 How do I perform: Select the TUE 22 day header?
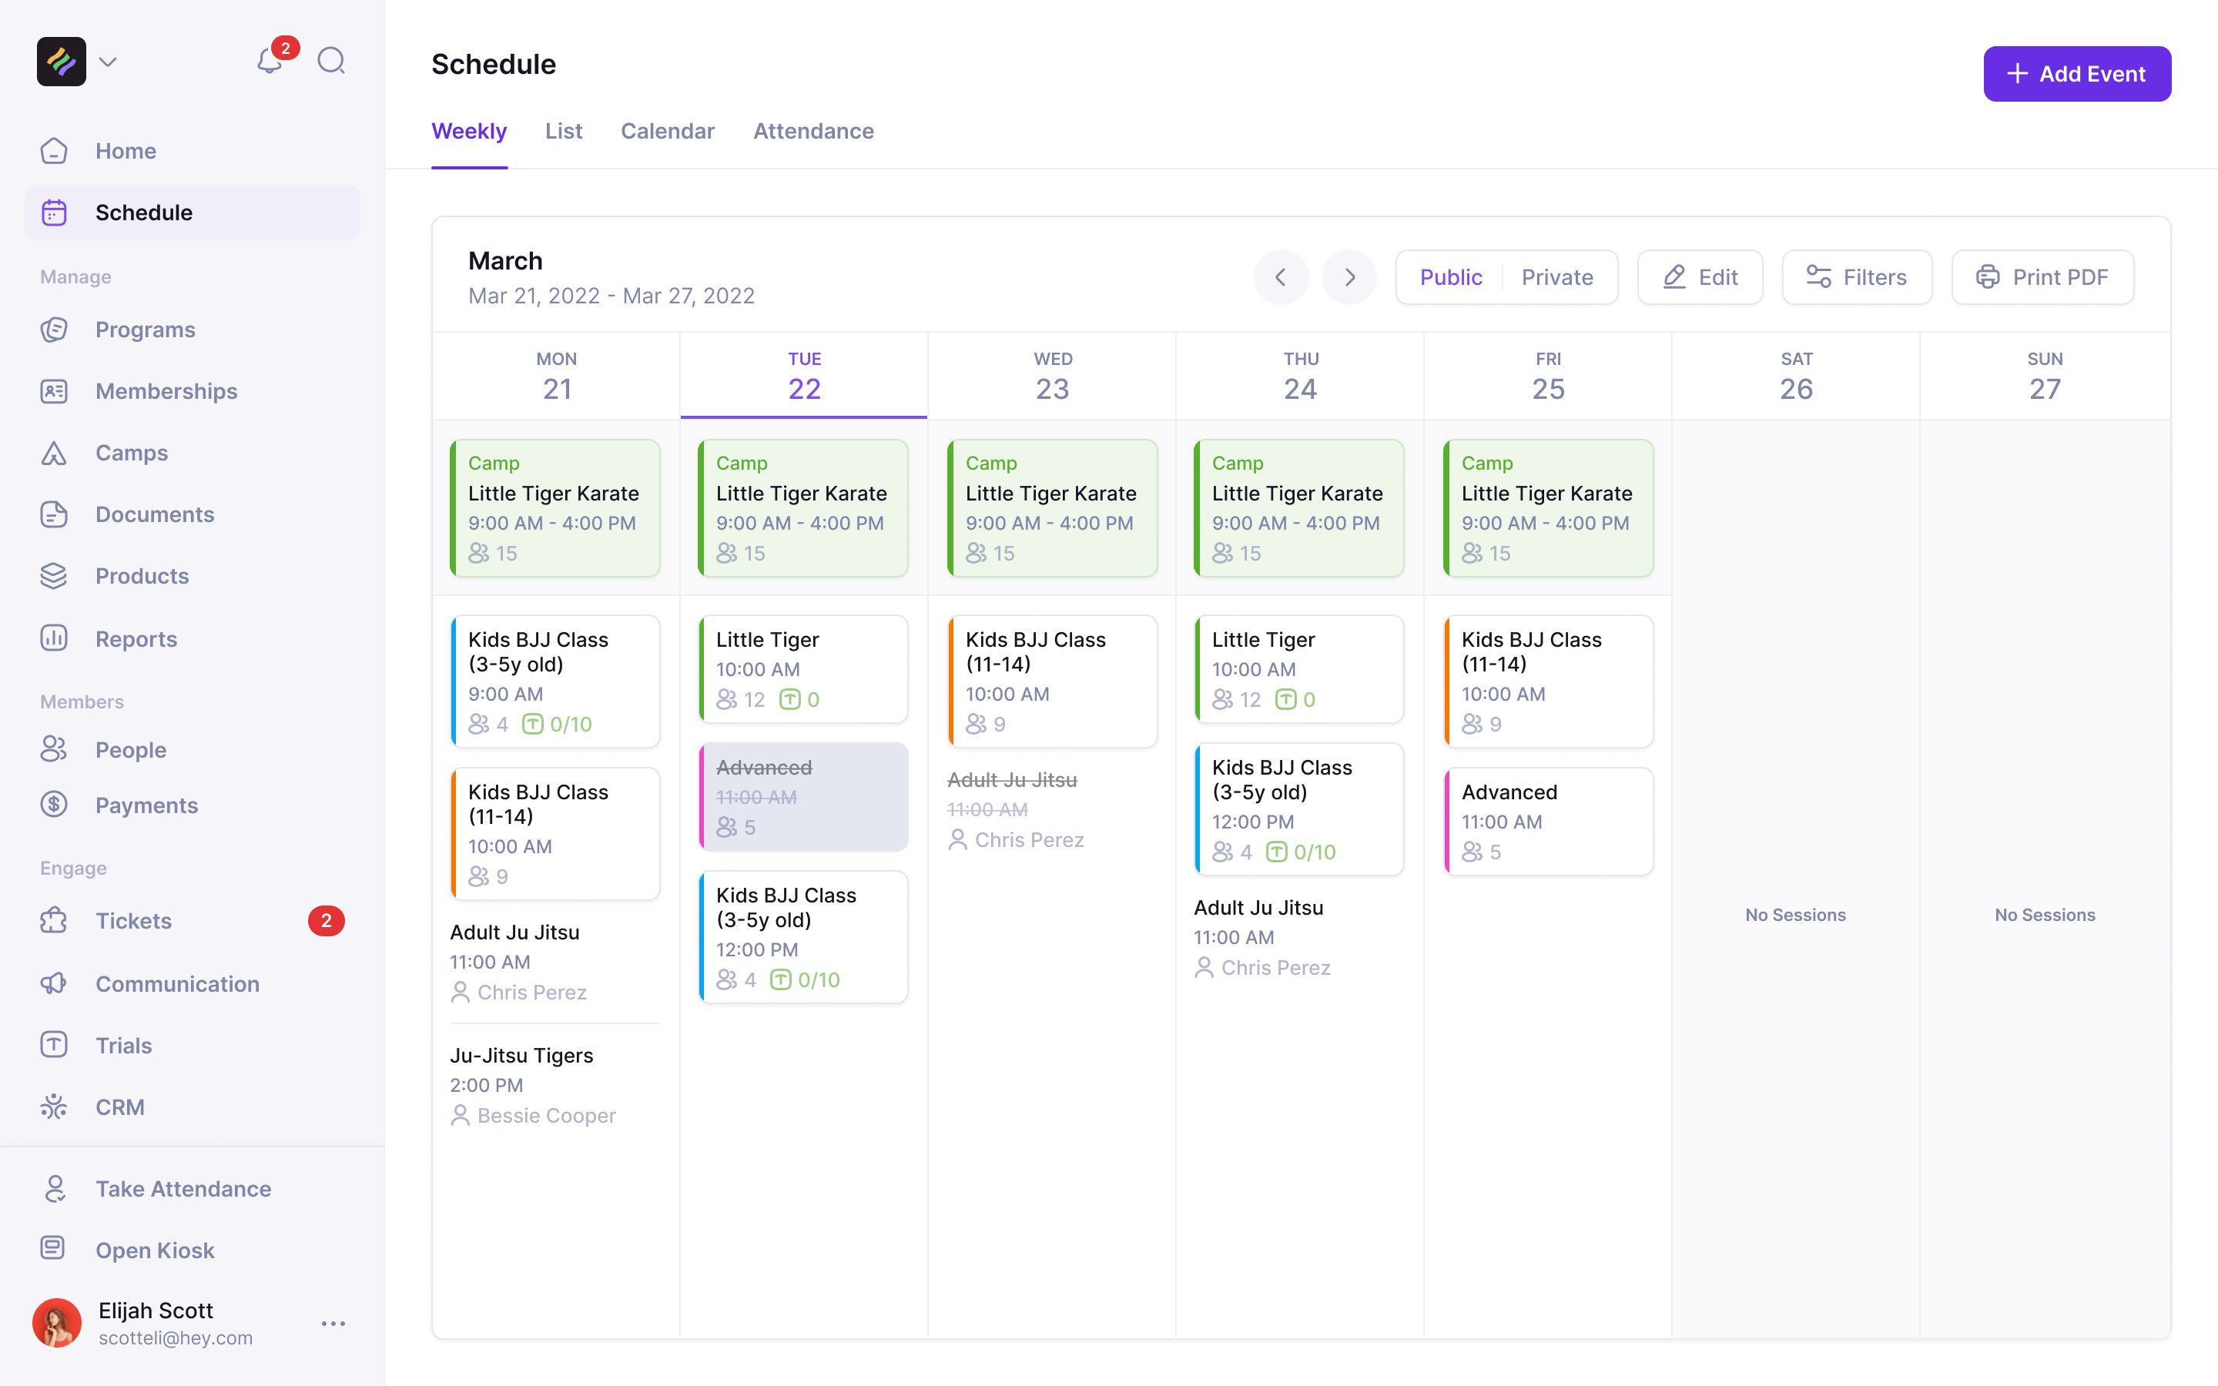pos(804,376)
